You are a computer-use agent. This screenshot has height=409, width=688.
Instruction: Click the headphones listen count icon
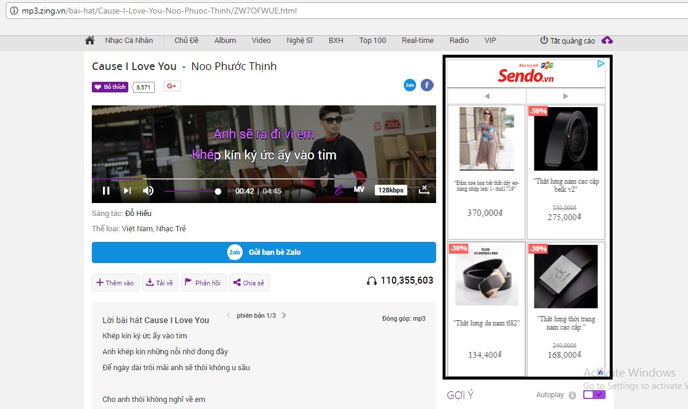pyautogui.click(x=371, y=281)
